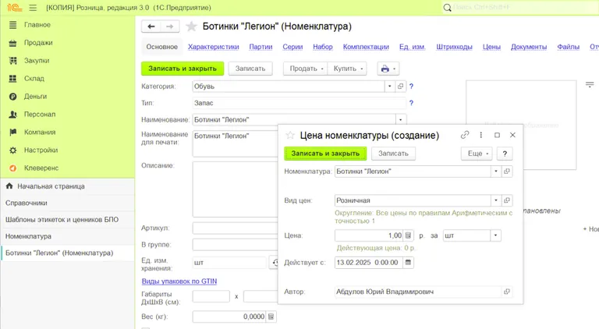Open price dialog three-dot menu
599x329 pixels.
pyautogui.click(x=481, y=135)
